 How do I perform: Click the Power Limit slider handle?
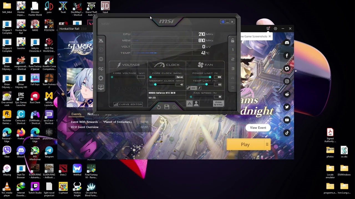pyautogui.click(x=210, y=77)
